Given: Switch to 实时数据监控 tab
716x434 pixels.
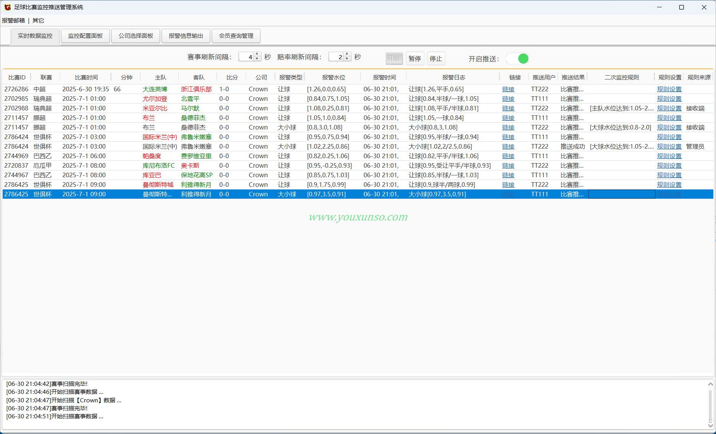Looking at the screenshot, I should 35,36.
